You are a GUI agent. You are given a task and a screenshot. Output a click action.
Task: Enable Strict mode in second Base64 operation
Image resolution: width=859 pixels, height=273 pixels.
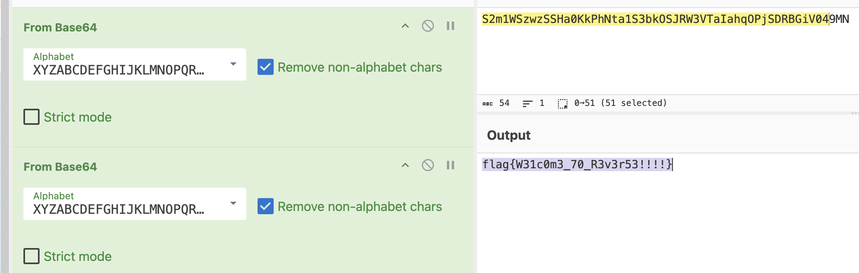tap(31, 256)
